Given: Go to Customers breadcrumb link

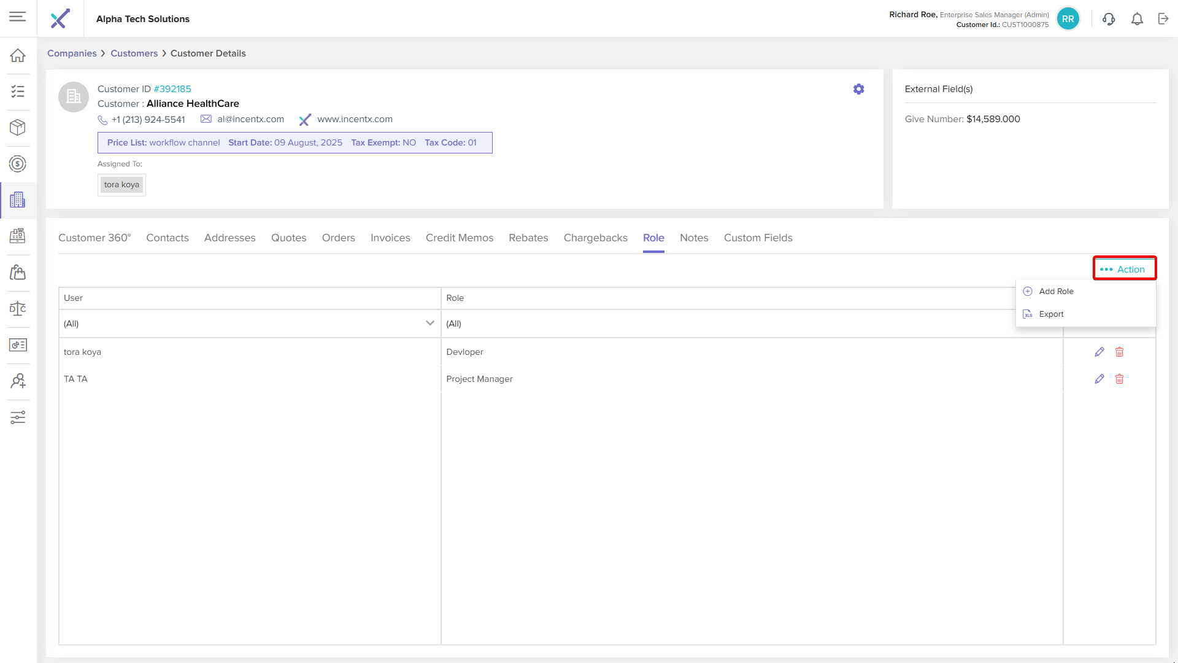Looking at the screenshot, I should pos(134,53).
